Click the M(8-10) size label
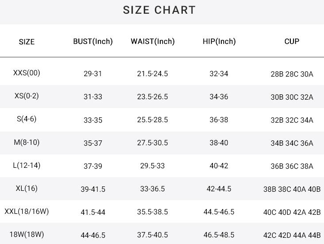Image resolution: width=324 pixels, height=244 pixels. pos(27,143)
